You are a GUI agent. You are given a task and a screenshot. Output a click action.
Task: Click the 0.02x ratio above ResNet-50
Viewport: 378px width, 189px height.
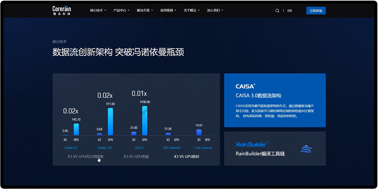(71, 111)
